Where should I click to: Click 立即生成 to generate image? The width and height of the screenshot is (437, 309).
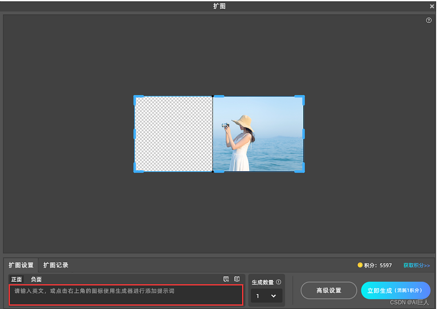(x=396, y=290)
